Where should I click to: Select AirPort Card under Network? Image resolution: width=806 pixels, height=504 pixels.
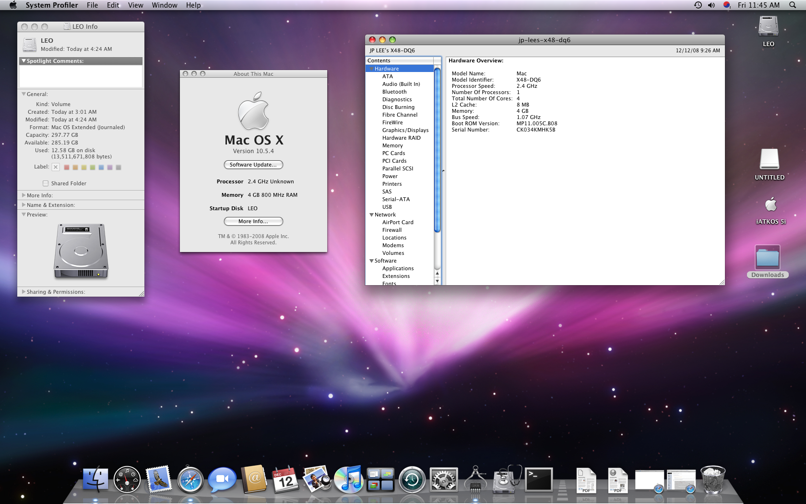[398, 222]
